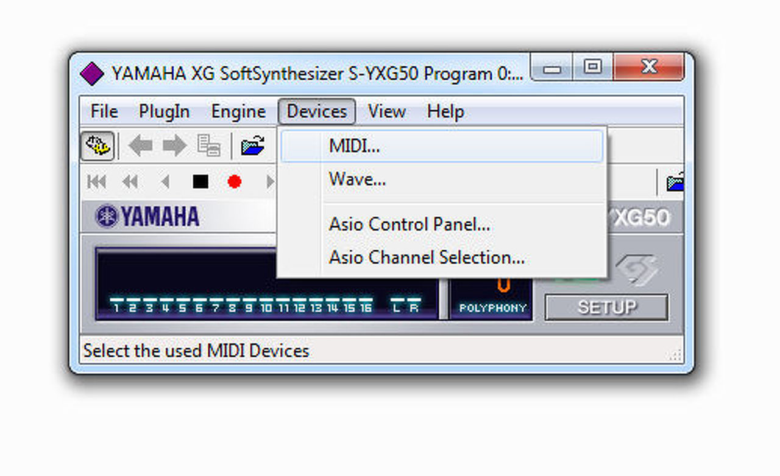Click the grayed-out documents icon after the arrows
This screenshot has height=476, width=780.
click(x=208, y=146)
